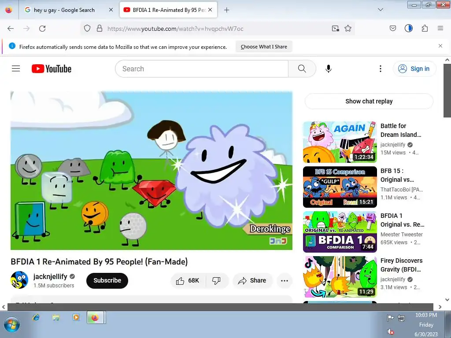The image size is (451, 338).
Task: Open Firefox extensions puzzle icon
Action: pyautogui.click(x=425, y=28)
